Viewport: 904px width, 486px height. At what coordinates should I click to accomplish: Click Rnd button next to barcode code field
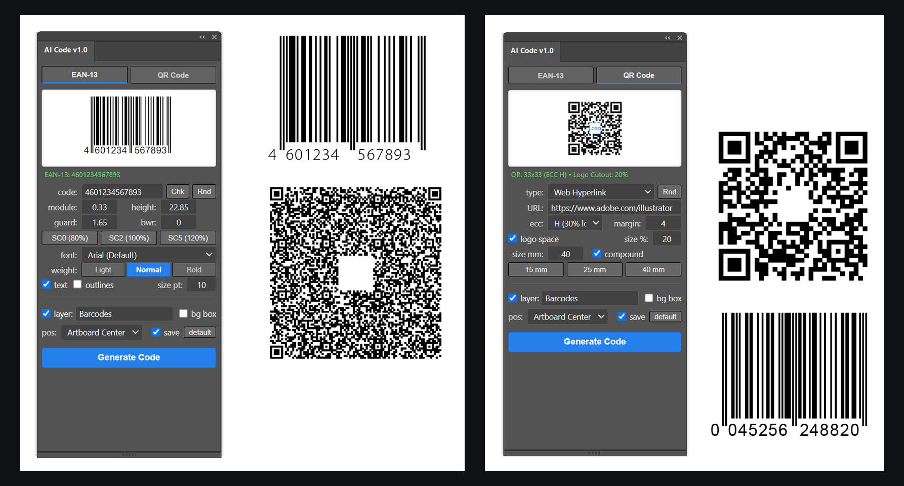(204, 191)
